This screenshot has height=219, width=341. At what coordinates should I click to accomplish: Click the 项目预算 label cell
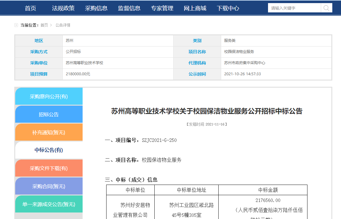(x=39, y=74)
